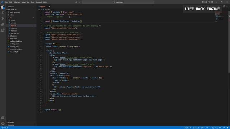
Task: Open the Go menu
Action: pos(28,2)
